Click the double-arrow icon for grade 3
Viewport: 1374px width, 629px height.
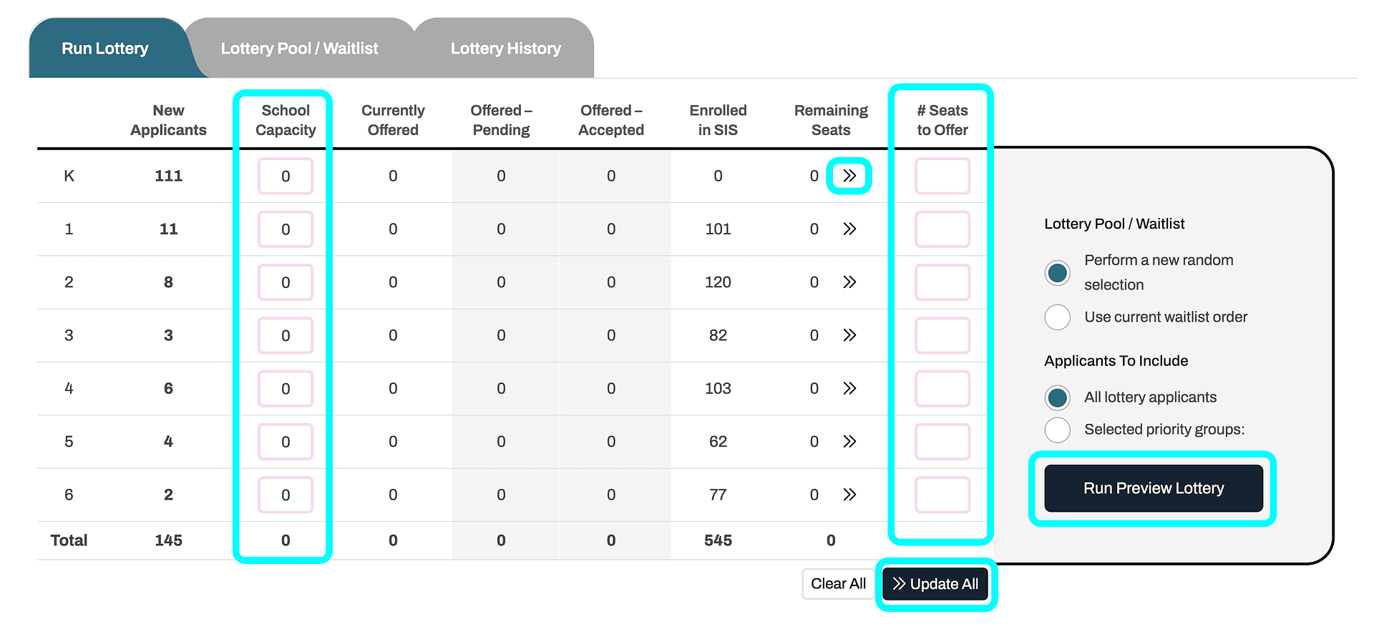pyautogui.click(x=849, y=335)
